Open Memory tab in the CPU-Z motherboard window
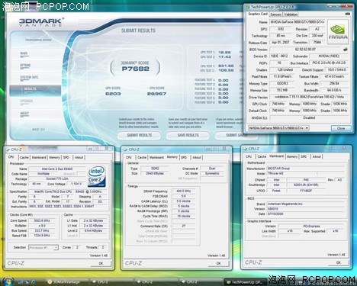The image size is (357, 286). click(x=292, y=157)
